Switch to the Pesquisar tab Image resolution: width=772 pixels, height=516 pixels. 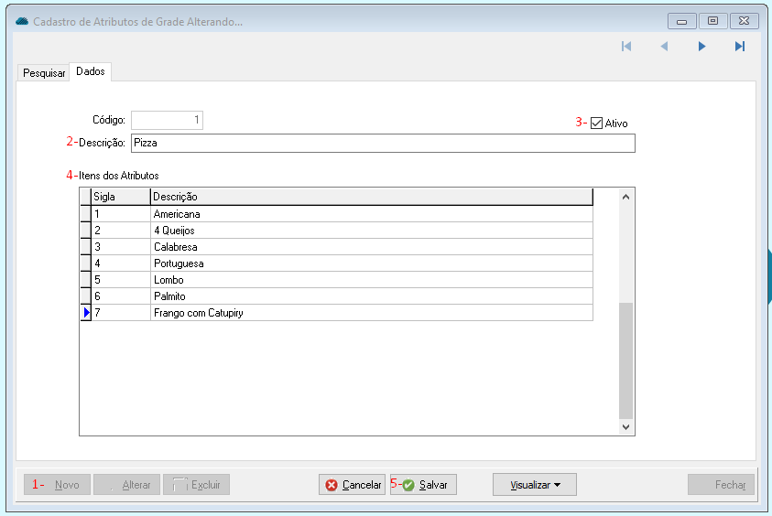[44, 72]
